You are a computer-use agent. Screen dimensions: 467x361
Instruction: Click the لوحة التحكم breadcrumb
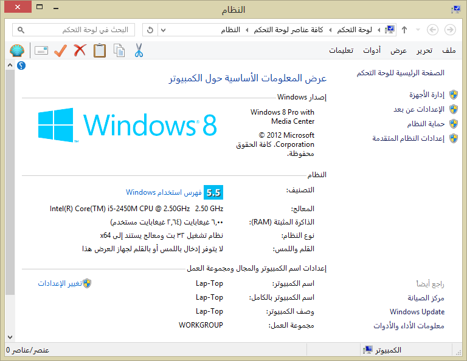355,30
